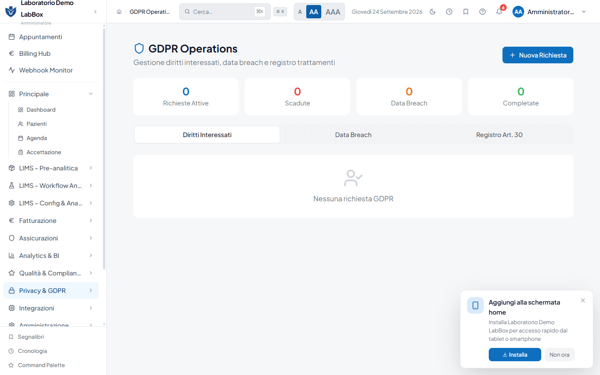Collapse the sidebar with the chevron

pos(95,12)
